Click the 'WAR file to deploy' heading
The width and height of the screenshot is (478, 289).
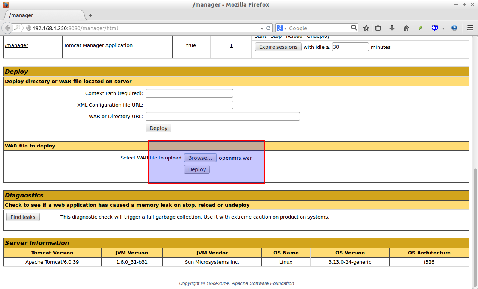(30, 146)
